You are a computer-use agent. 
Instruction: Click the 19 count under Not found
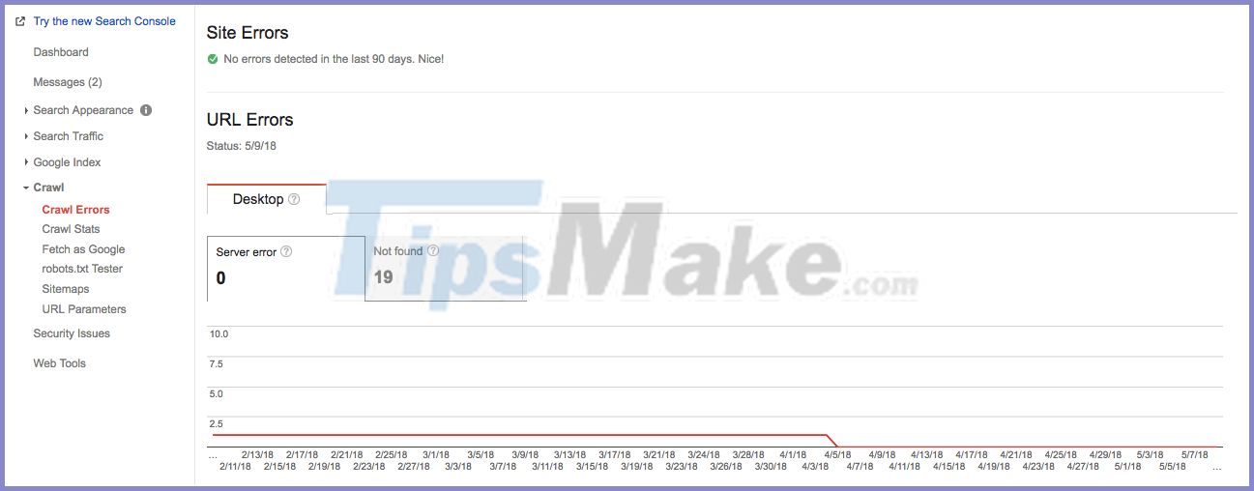pyautogui.click(x=383, y=277)
